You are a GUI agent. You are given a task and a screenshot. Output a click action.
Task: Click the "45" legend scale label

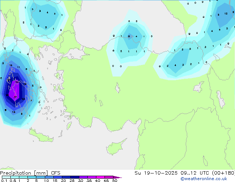pos(106,181)
